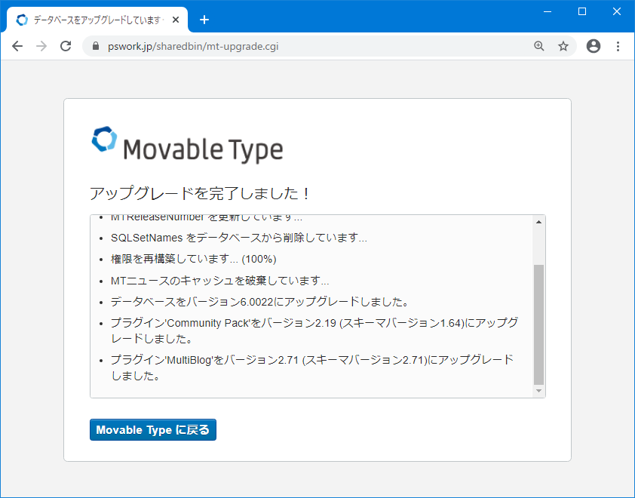
Task: Close the current browser tab
Action: click(x=176, y=20)
